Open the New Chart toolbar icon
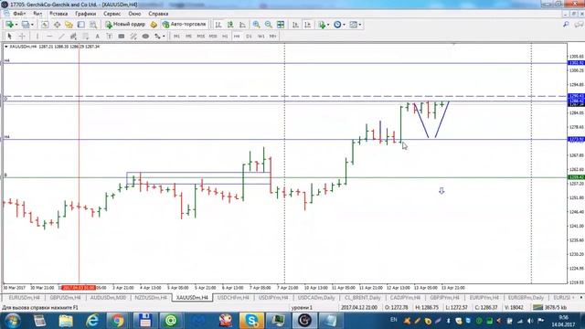The width and height of the screenshot is (585, 329). 9,25
